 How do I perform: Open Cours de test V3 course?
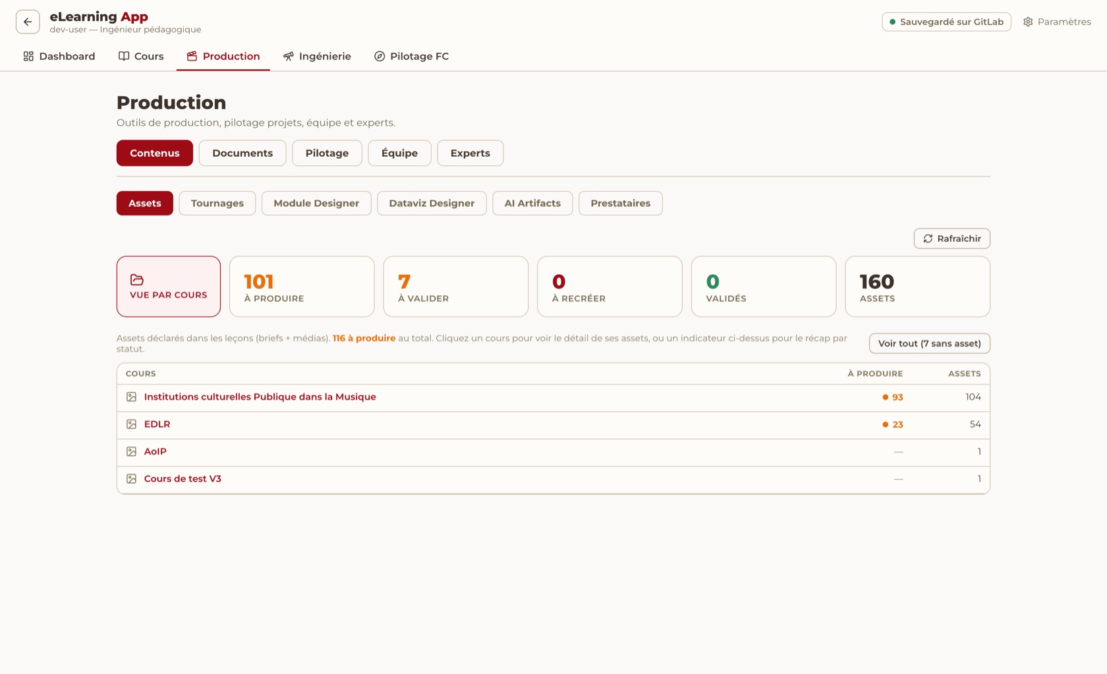[x=183, y=479]
